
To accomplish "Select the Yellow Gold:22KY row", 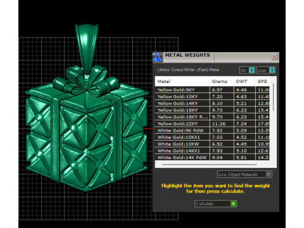I will coord(212,123).
